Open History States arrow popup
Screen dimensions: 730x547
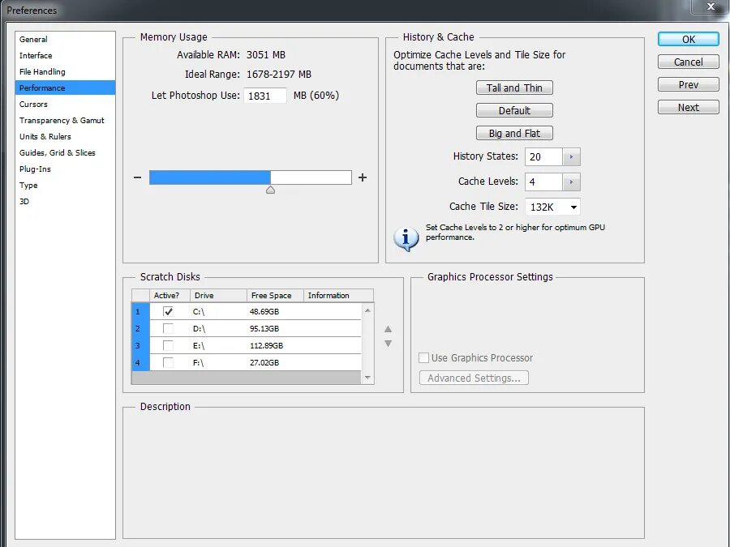pos(571,156)
